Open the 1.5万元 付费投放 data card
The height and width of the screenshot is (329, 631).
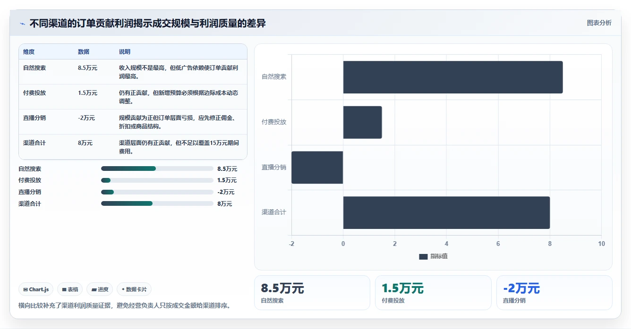click(x=433, y=293)
